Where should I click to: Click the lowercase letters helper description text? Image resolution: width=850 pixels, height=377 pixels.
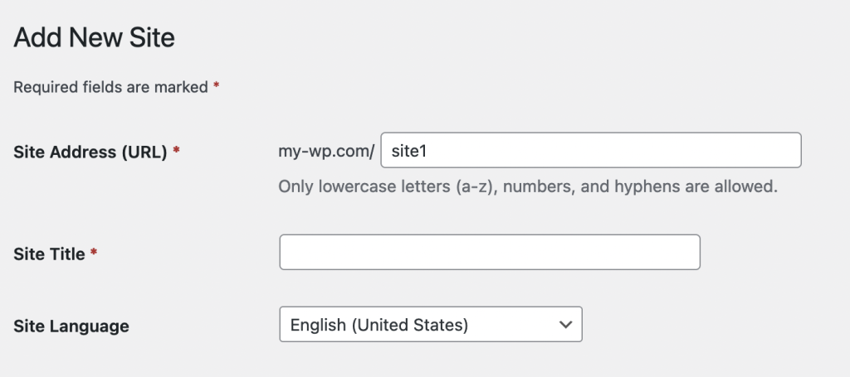pos(527,186)
